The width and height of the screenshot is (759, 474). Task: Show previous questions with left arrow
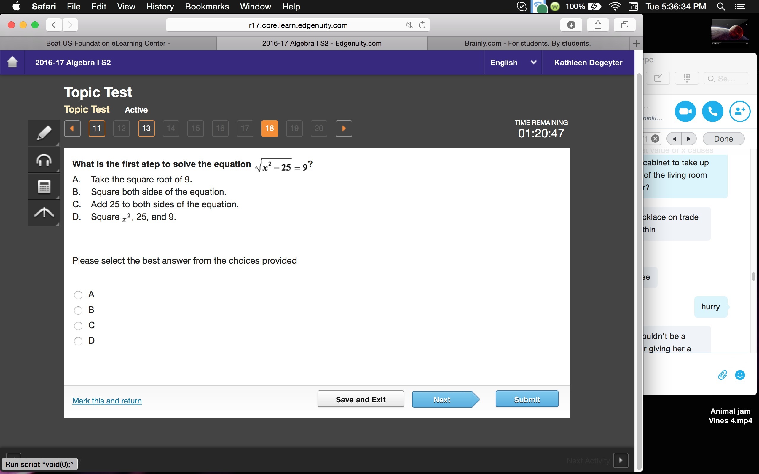(x=72, y=129)
